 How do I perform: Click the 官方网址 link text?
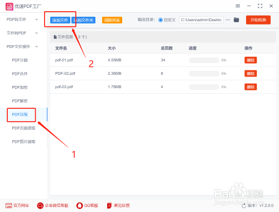(x=21, y=205)
